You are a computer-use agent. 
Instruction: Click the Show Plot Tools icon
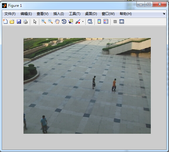click(122, 21)
